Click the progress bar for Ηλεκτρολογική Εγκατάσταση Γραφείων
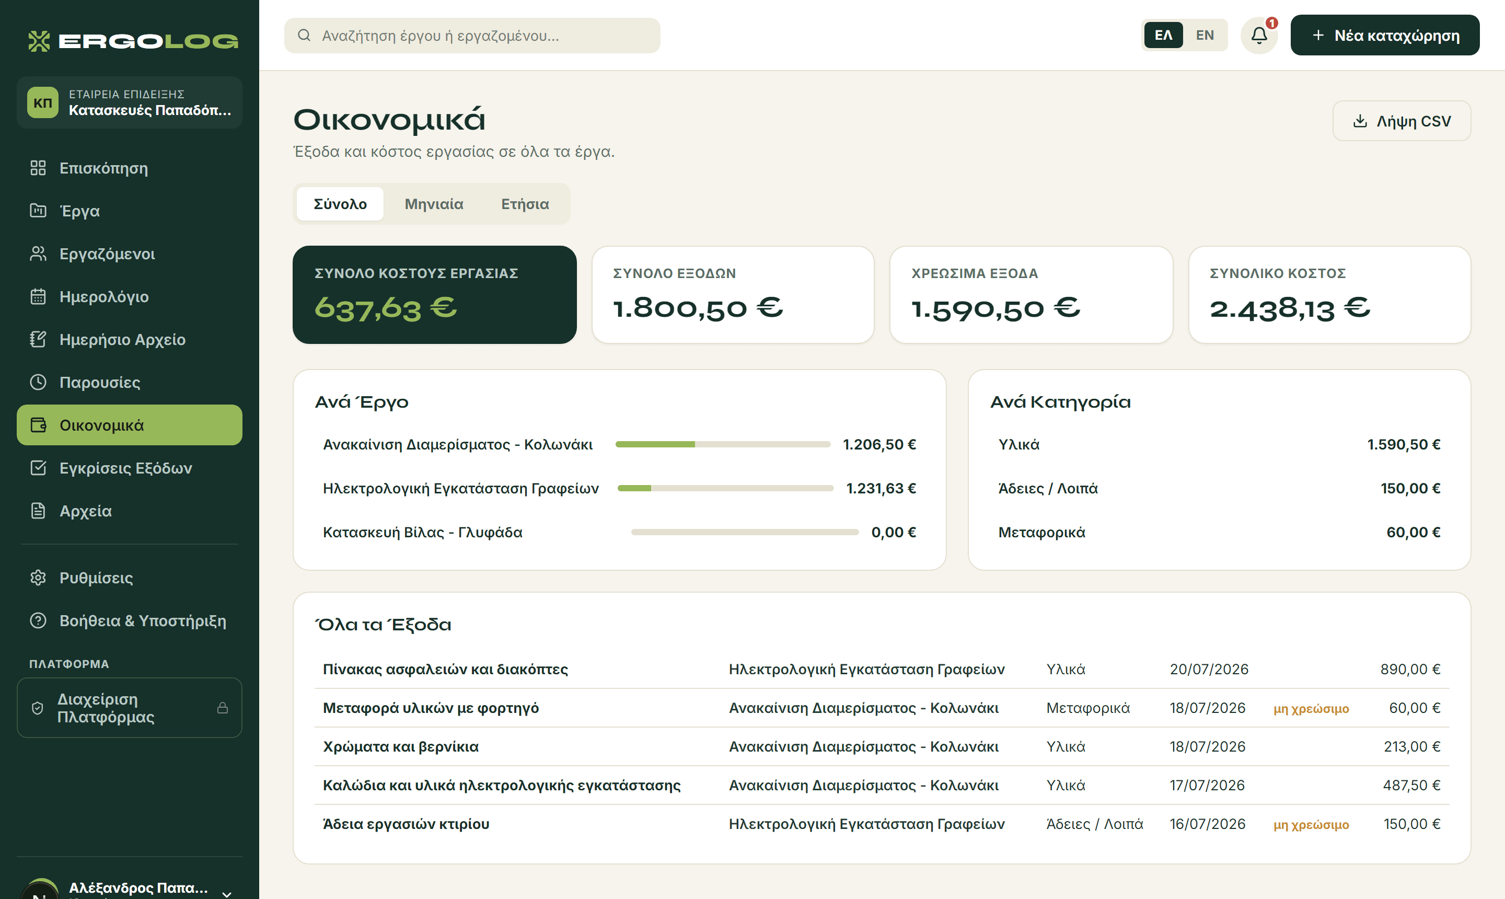The width and height of the screenshot is (1505, 899). [725, 488]
